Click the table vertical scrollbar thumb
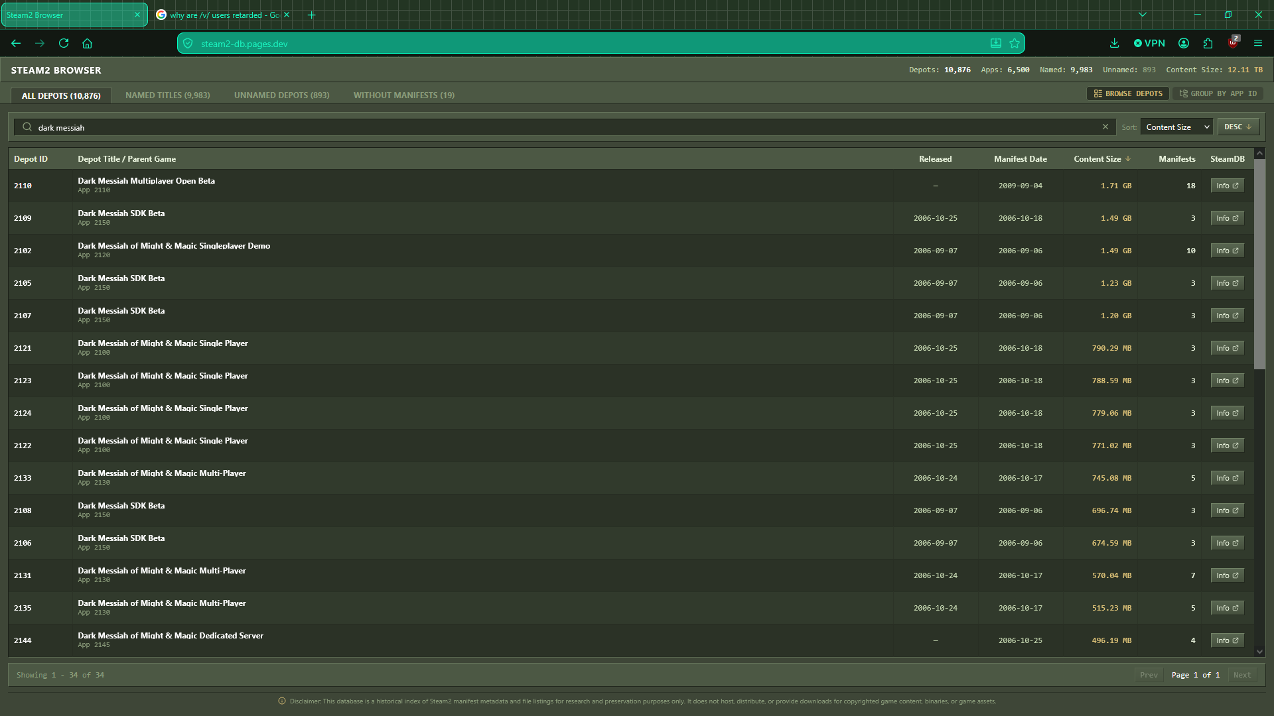1274x716 pixels. tap(1259, 264)
